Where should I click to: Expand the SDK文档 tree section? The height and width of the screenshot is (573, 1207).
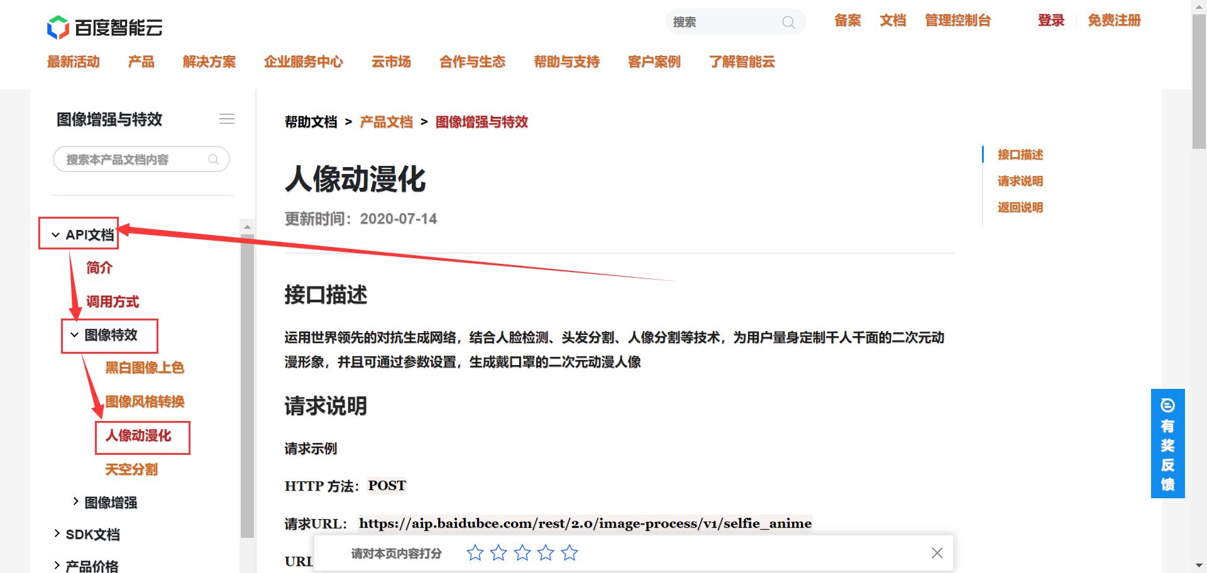pos(57,533)
